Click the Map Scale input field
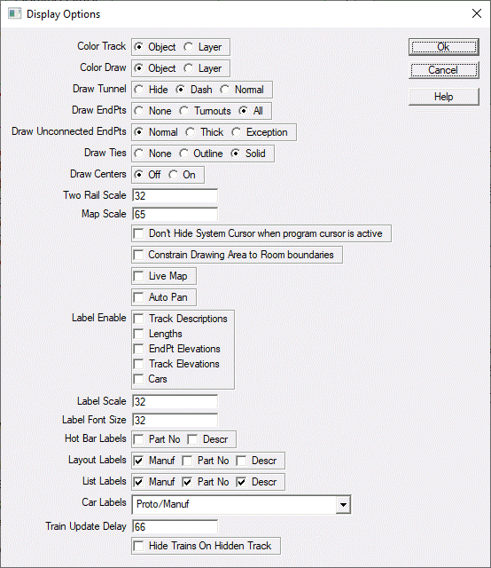The image size is (491, 568). [175, 214]
